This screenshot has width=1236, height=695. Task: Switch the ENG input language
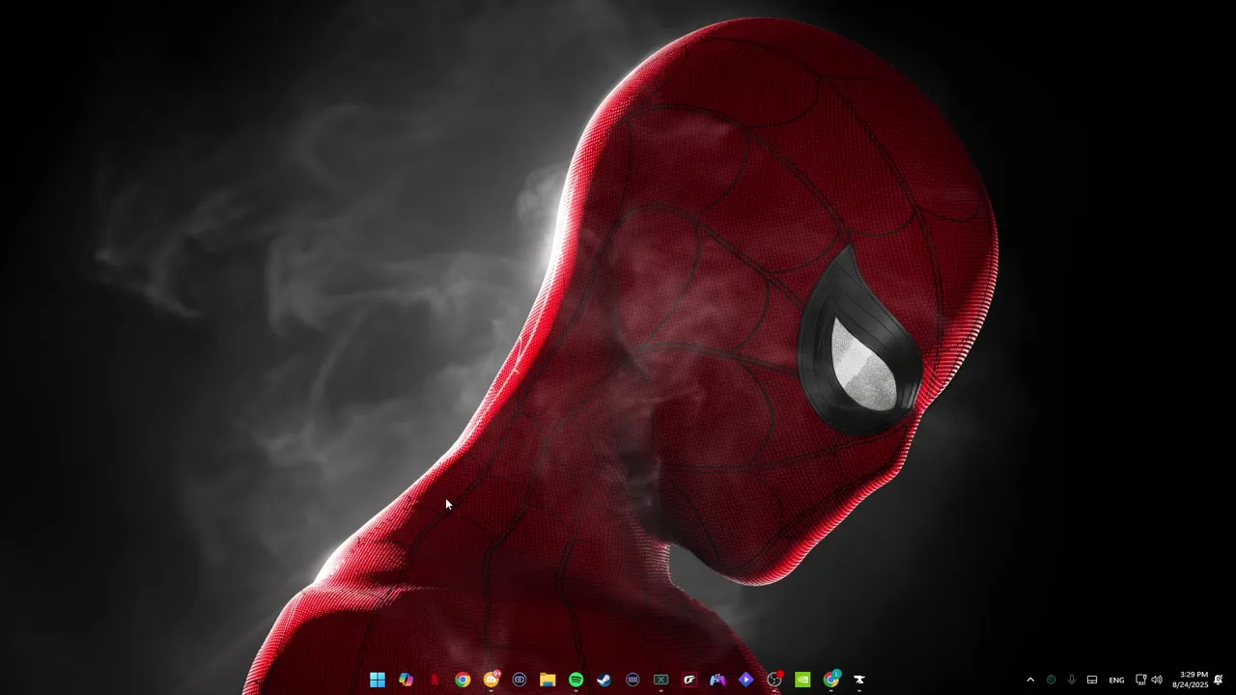1116,681
